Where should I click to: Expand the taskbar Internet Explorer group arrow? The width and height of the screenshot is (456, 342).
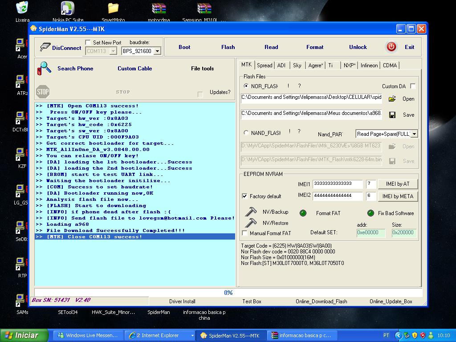[x=192, y=335]
